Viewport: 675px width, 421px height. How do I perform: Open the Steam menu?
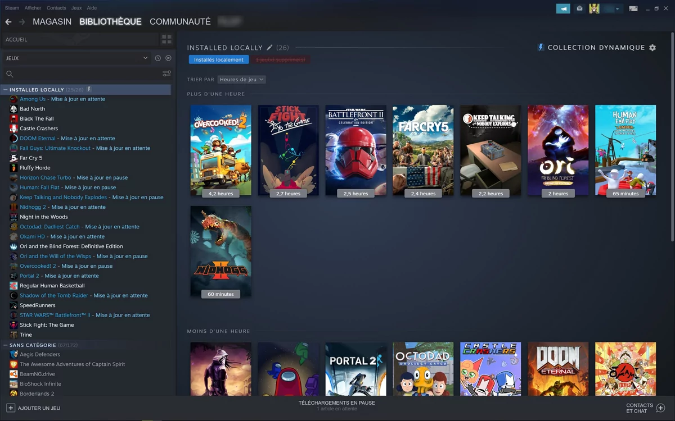point(12,8)
